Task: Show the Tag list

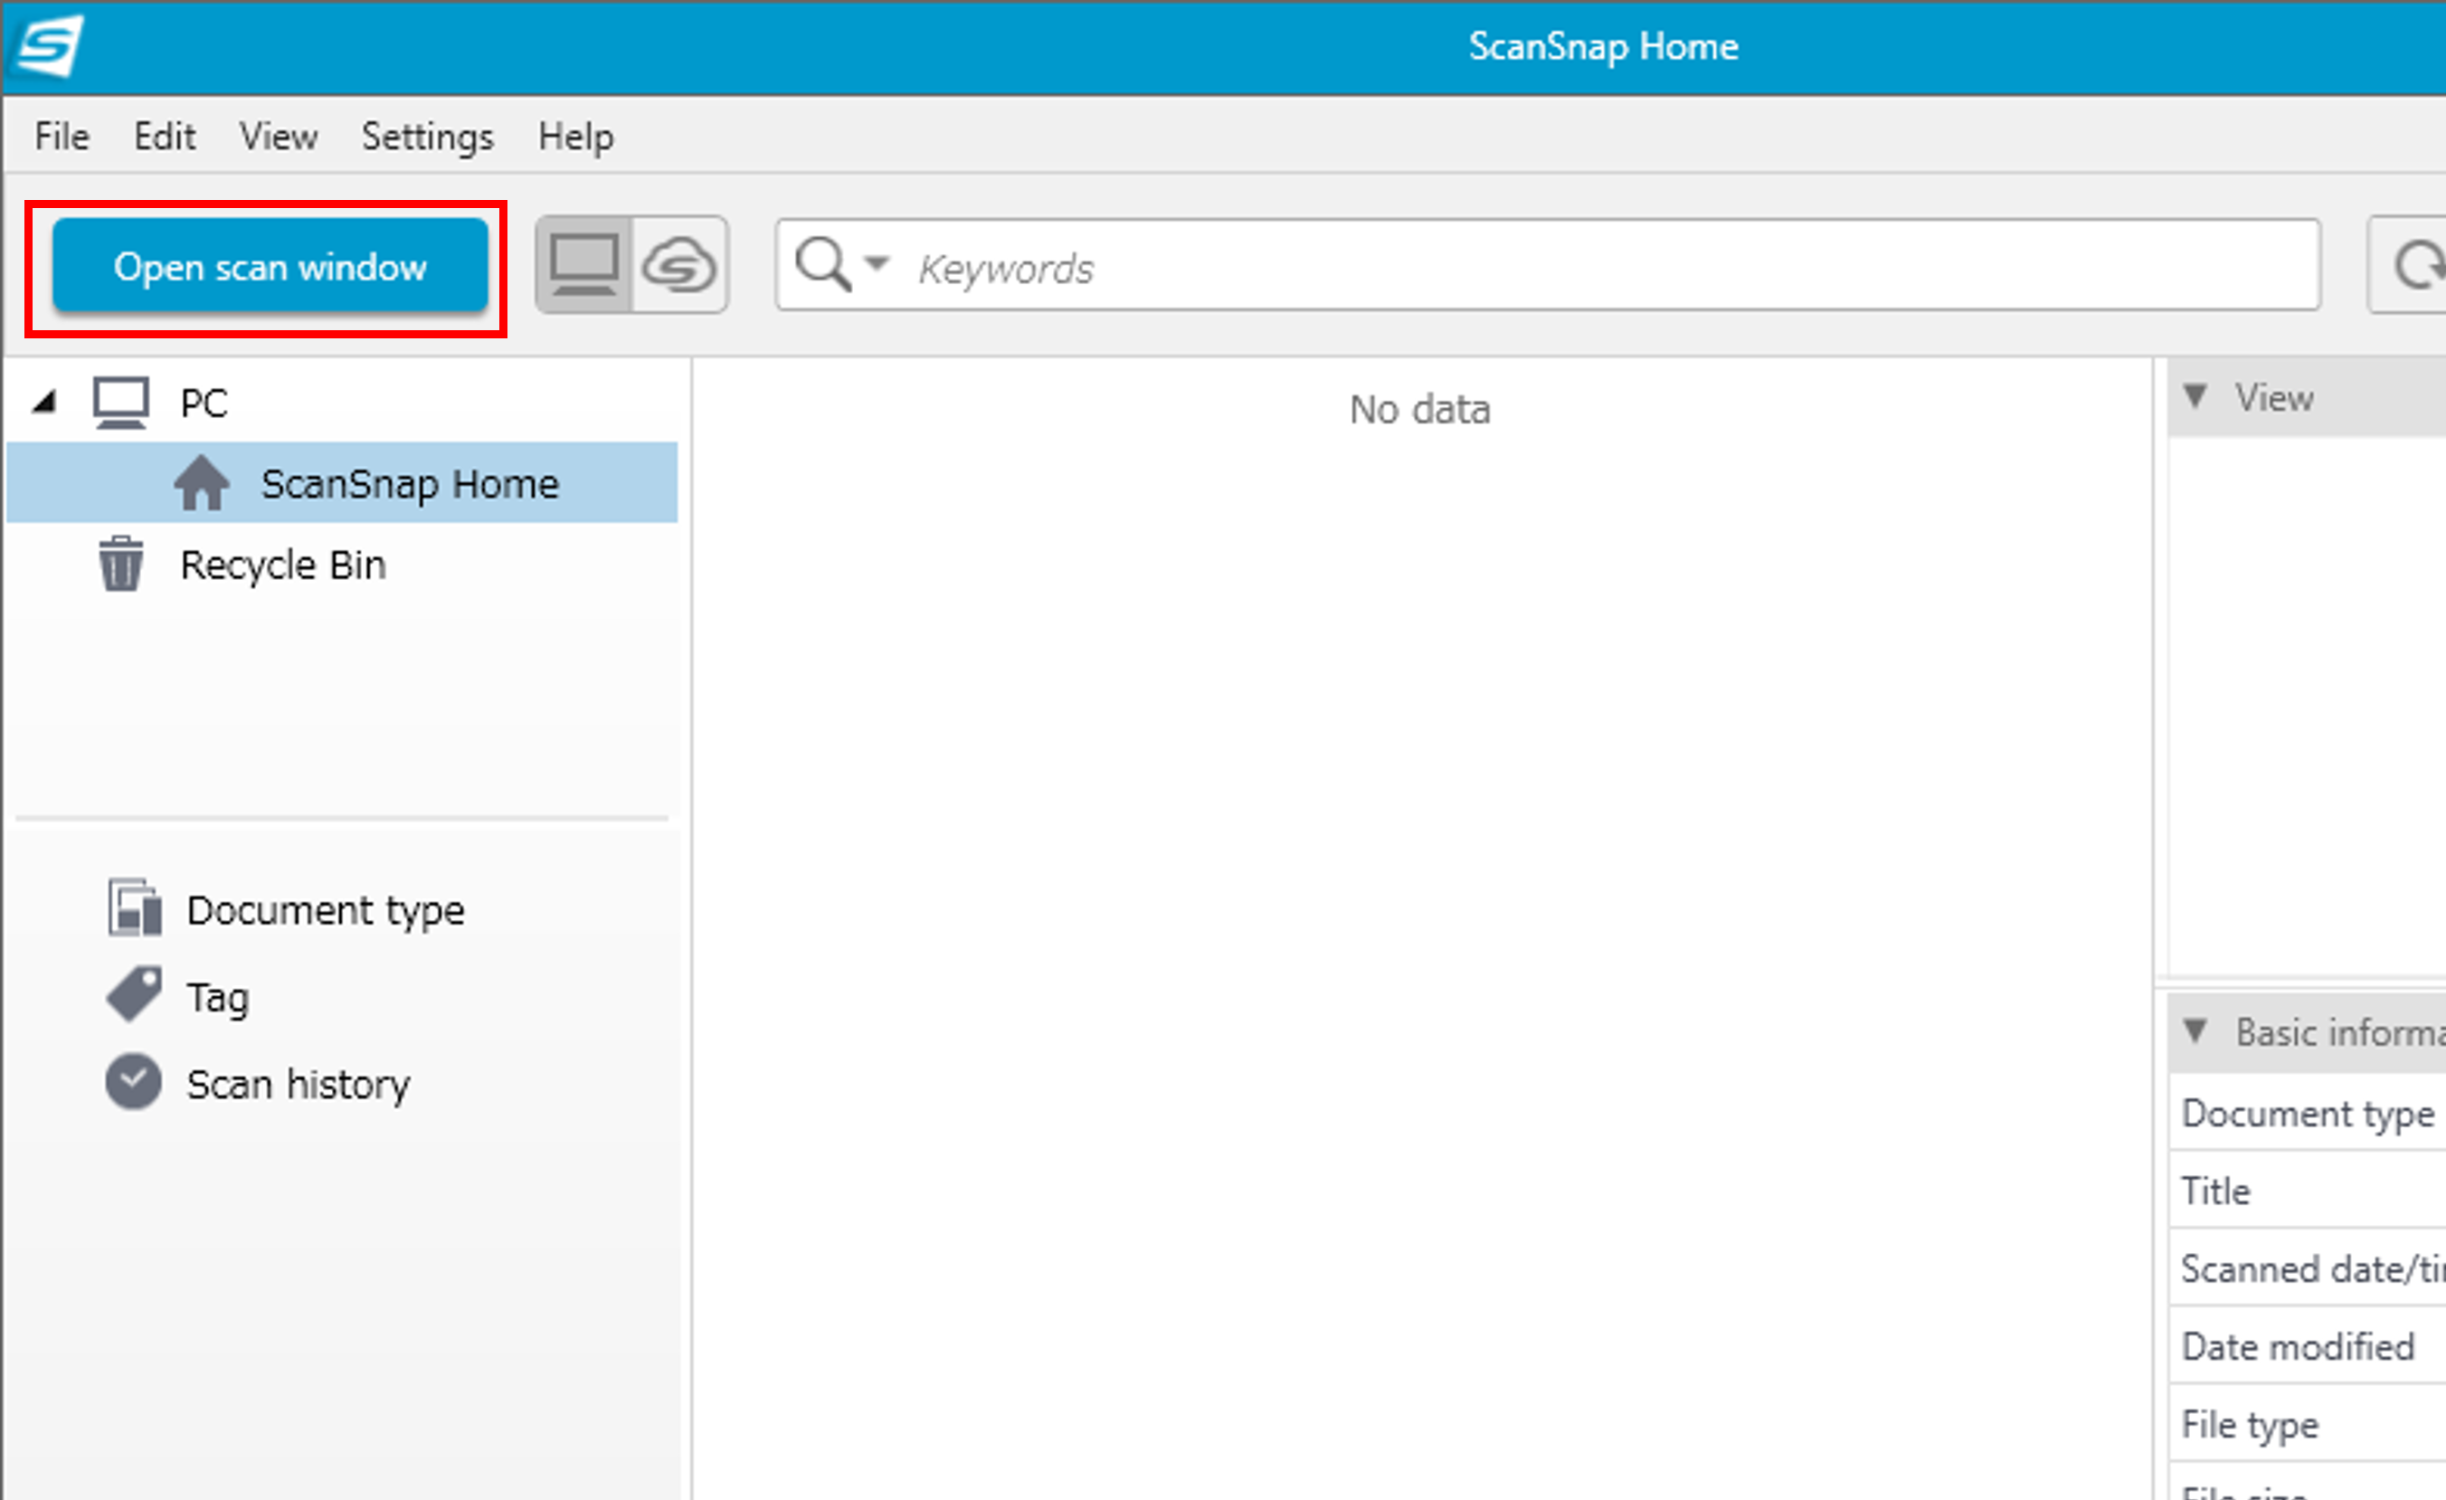Action: tap(218, 997)
